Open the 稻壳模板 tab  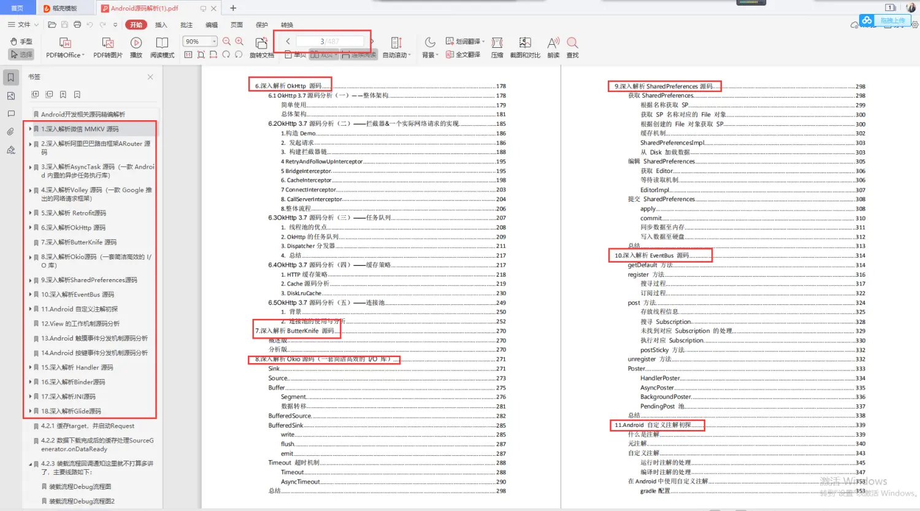click(x=64, y=8)
